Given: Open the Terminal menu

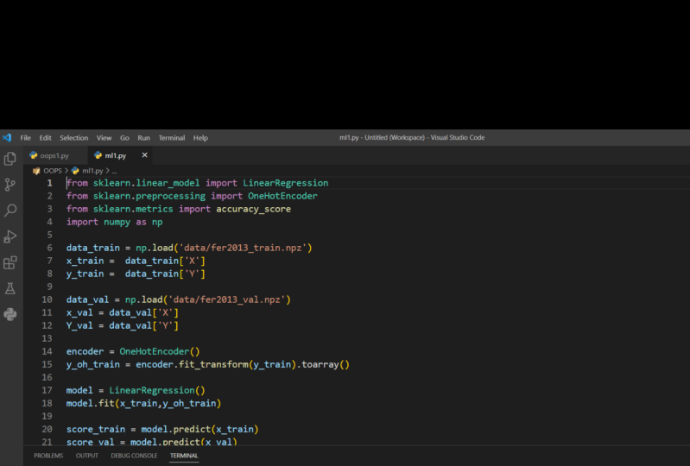Looking at the screenshot, I should point(172,137).
